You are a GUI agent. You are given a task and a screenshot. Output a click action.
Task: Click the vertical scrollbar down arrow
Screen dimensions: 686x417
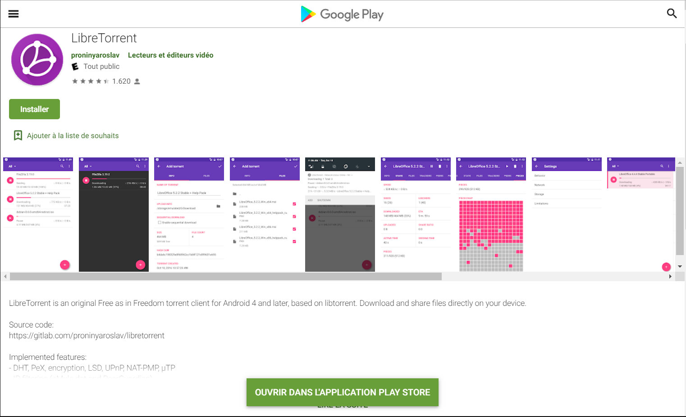point(680,267)
